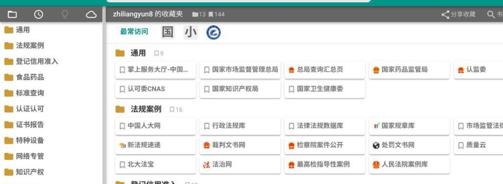Click the 分享收藏 share button
Screen dimensions: 503x184
click(458, 14)
